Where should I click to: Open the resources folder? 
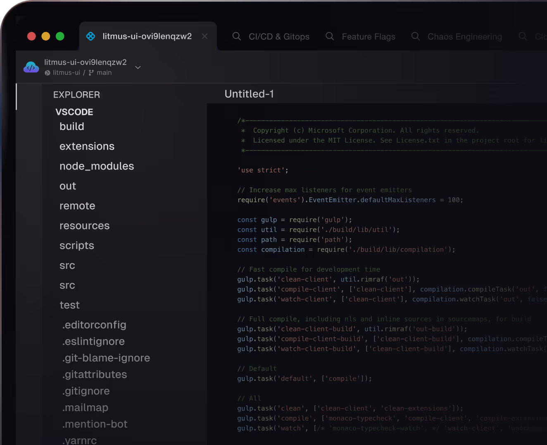pos(84,226)
